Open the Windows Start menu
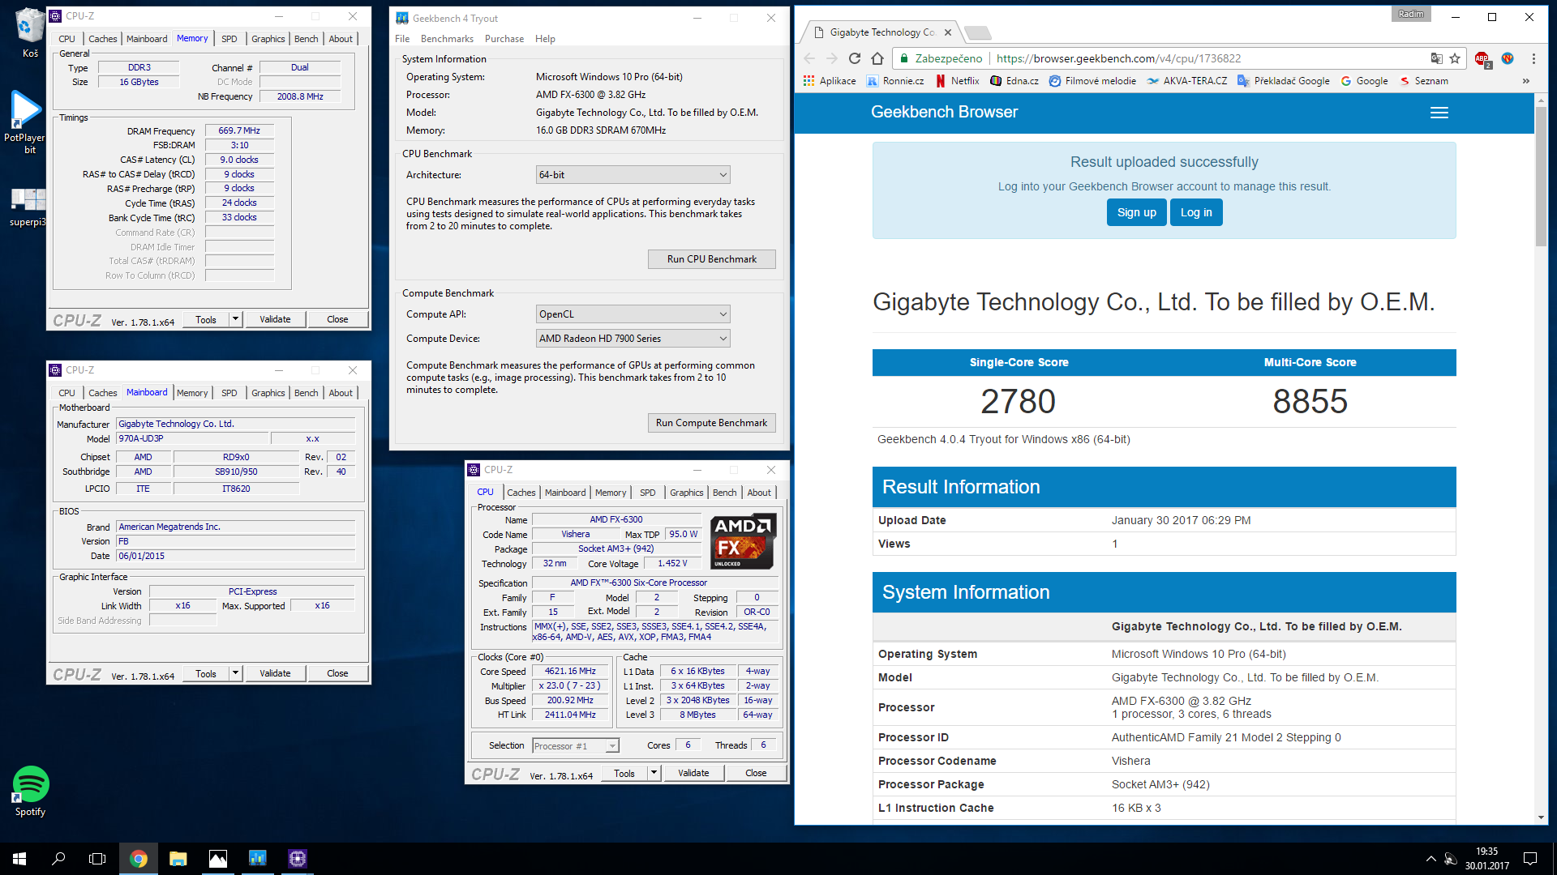Image resolution: width=1557 pixels, height=875 pixels. click(19, 859)
